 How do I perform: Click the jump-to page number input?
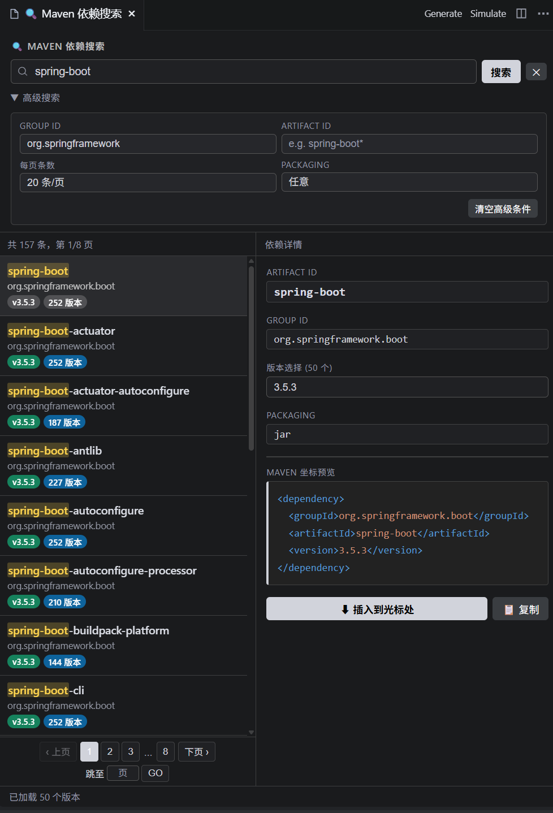pos(123,773)
